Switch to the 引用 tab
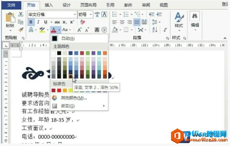Image resolution: width=230 pixels, height=146 pixels. click(x=110, y=5)
